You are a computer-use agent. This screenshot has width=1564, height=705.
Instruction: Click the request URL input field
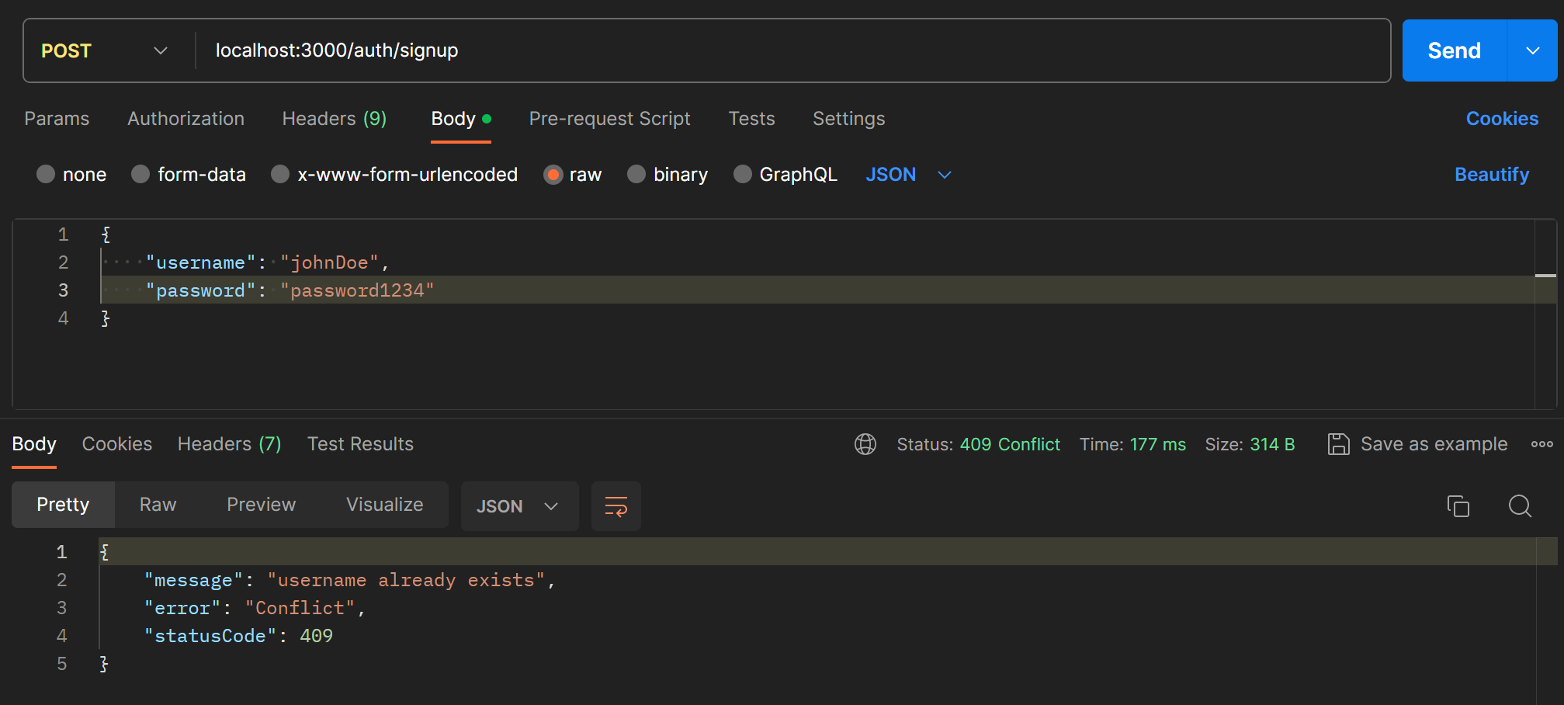(792, 50)
